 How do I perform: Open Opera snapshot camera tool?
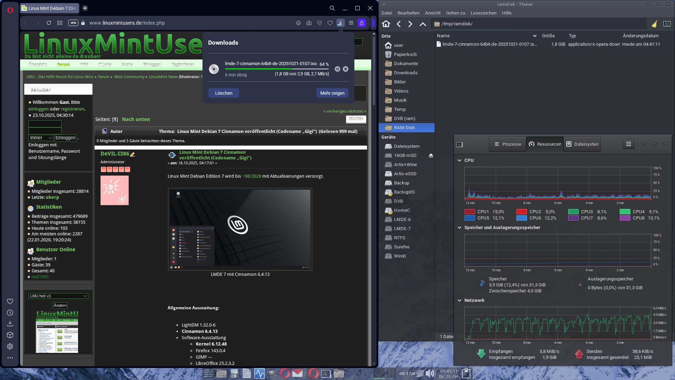(309, 23)
